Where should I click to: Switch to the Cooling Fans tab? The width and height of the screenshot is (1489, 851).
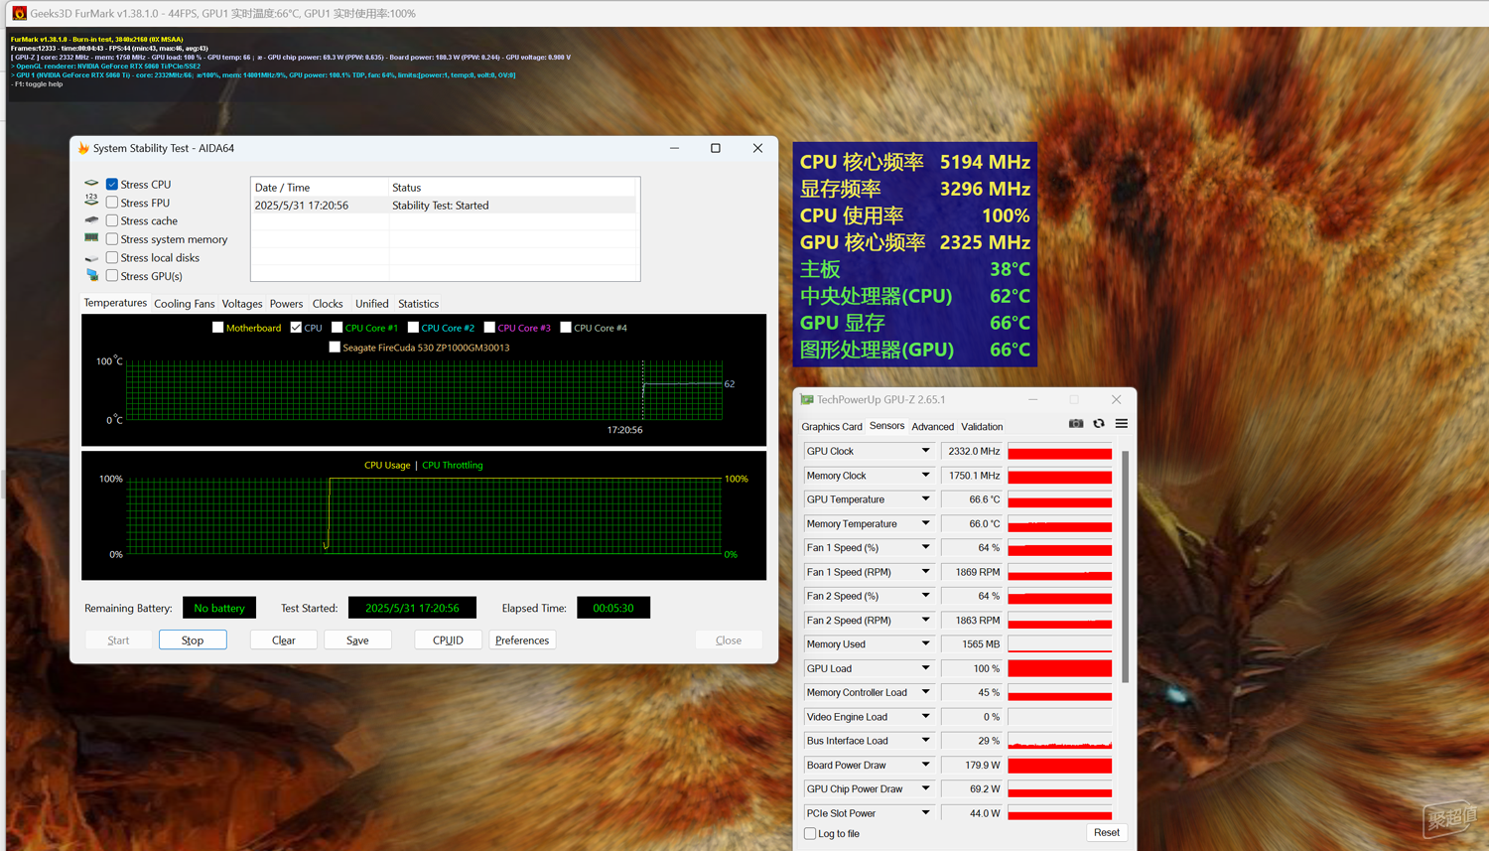(x=185, y=304)
